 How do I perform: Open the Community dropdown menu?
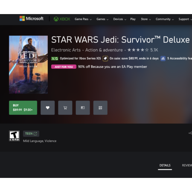(165, 19)
